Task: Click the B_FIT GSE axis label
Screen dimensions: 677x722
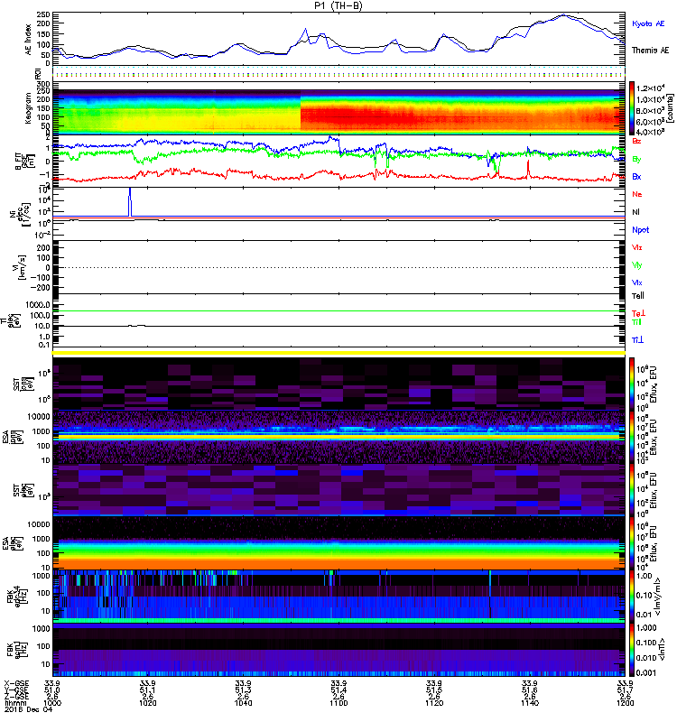Action: [24, 161]
